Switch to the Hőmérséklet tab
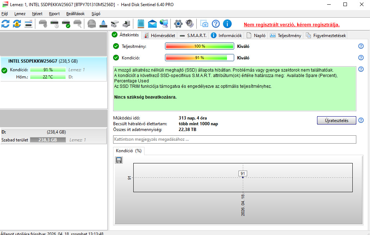The height and width of the screenshot is (235, 370). click(x=160, y=36)
